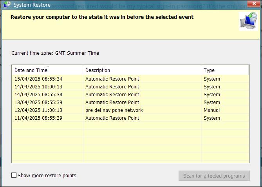Close the System Restore window
This screenshot has width=262, height=187.
click(x=254, y=4)
